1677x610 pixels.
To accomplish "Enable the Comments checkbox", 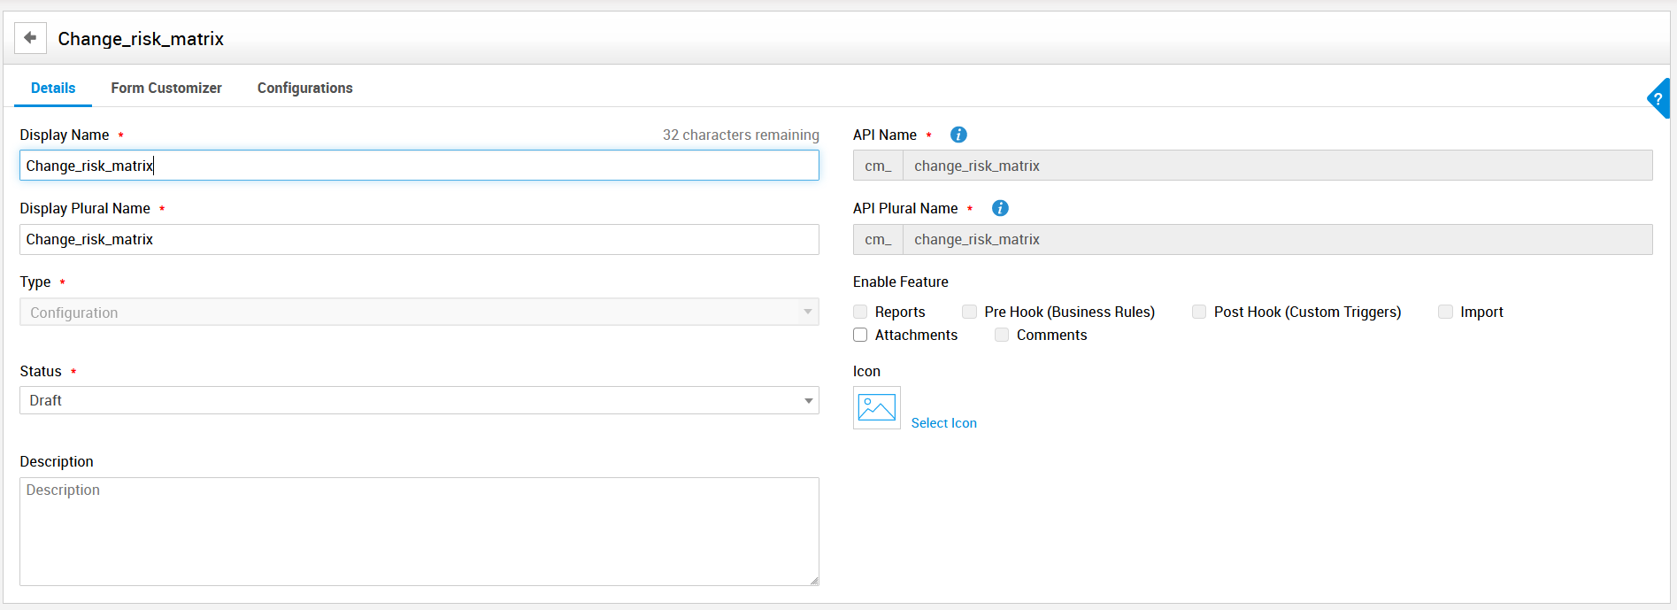I will click(1002, 335).
